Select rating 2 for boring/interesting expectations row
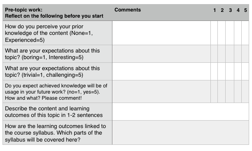 (x=222, y=54)
